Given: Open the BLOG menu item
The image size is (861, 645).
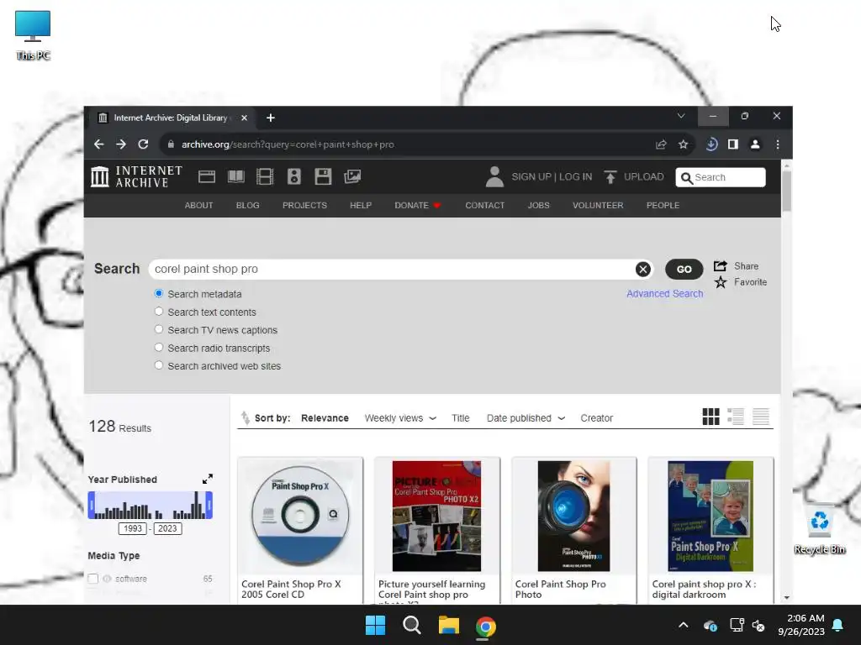Looking at the screenshot, I should 248,205.
